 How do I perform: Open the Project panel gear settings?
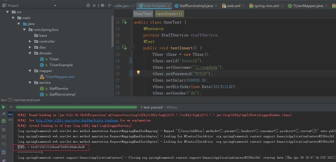coord(102,5)
